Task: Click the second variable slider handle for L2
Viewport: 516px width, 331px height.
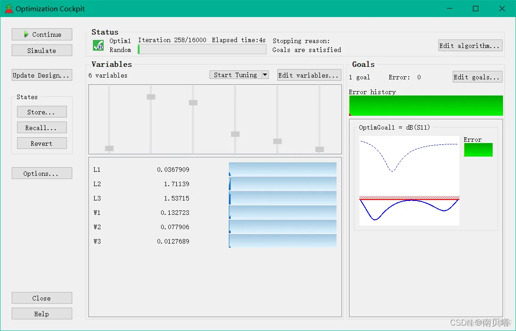Action: [x=151, y=97]
